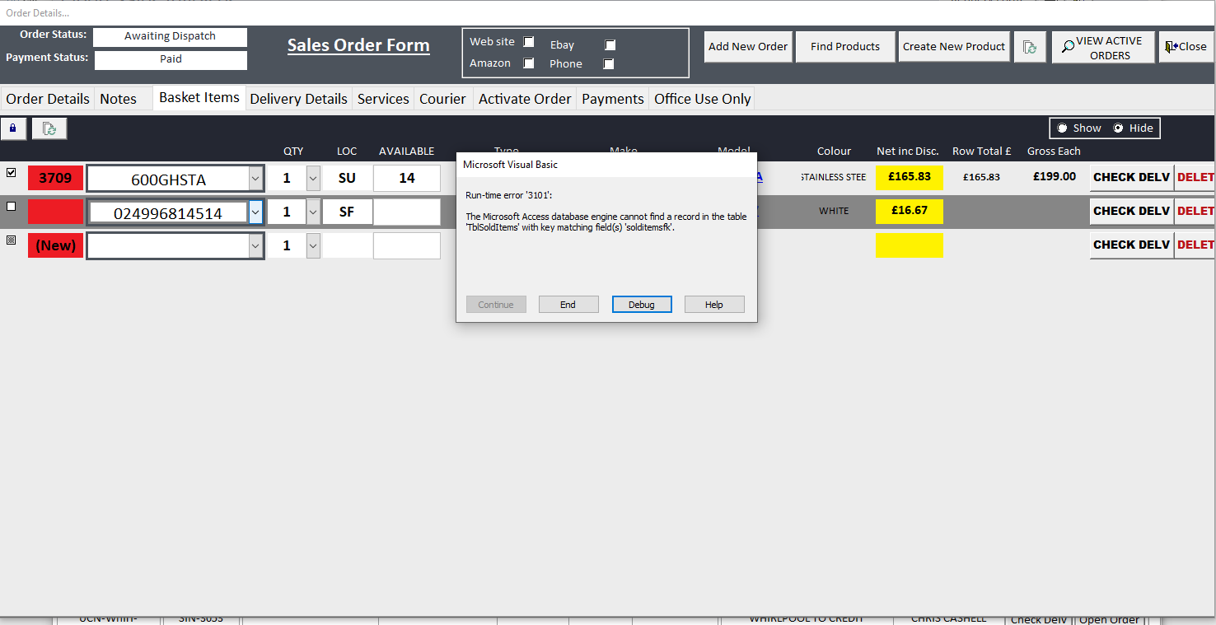View the Payments tab
1216x625 pixels.
pyautogui.click(x=613, y=99)
